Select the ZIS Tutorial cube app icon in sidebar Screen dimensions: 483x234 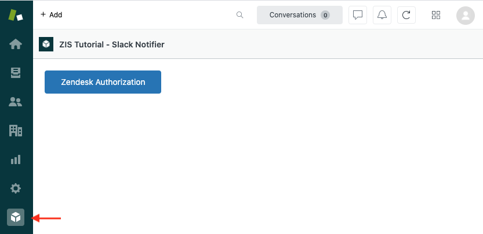point(16,217)
